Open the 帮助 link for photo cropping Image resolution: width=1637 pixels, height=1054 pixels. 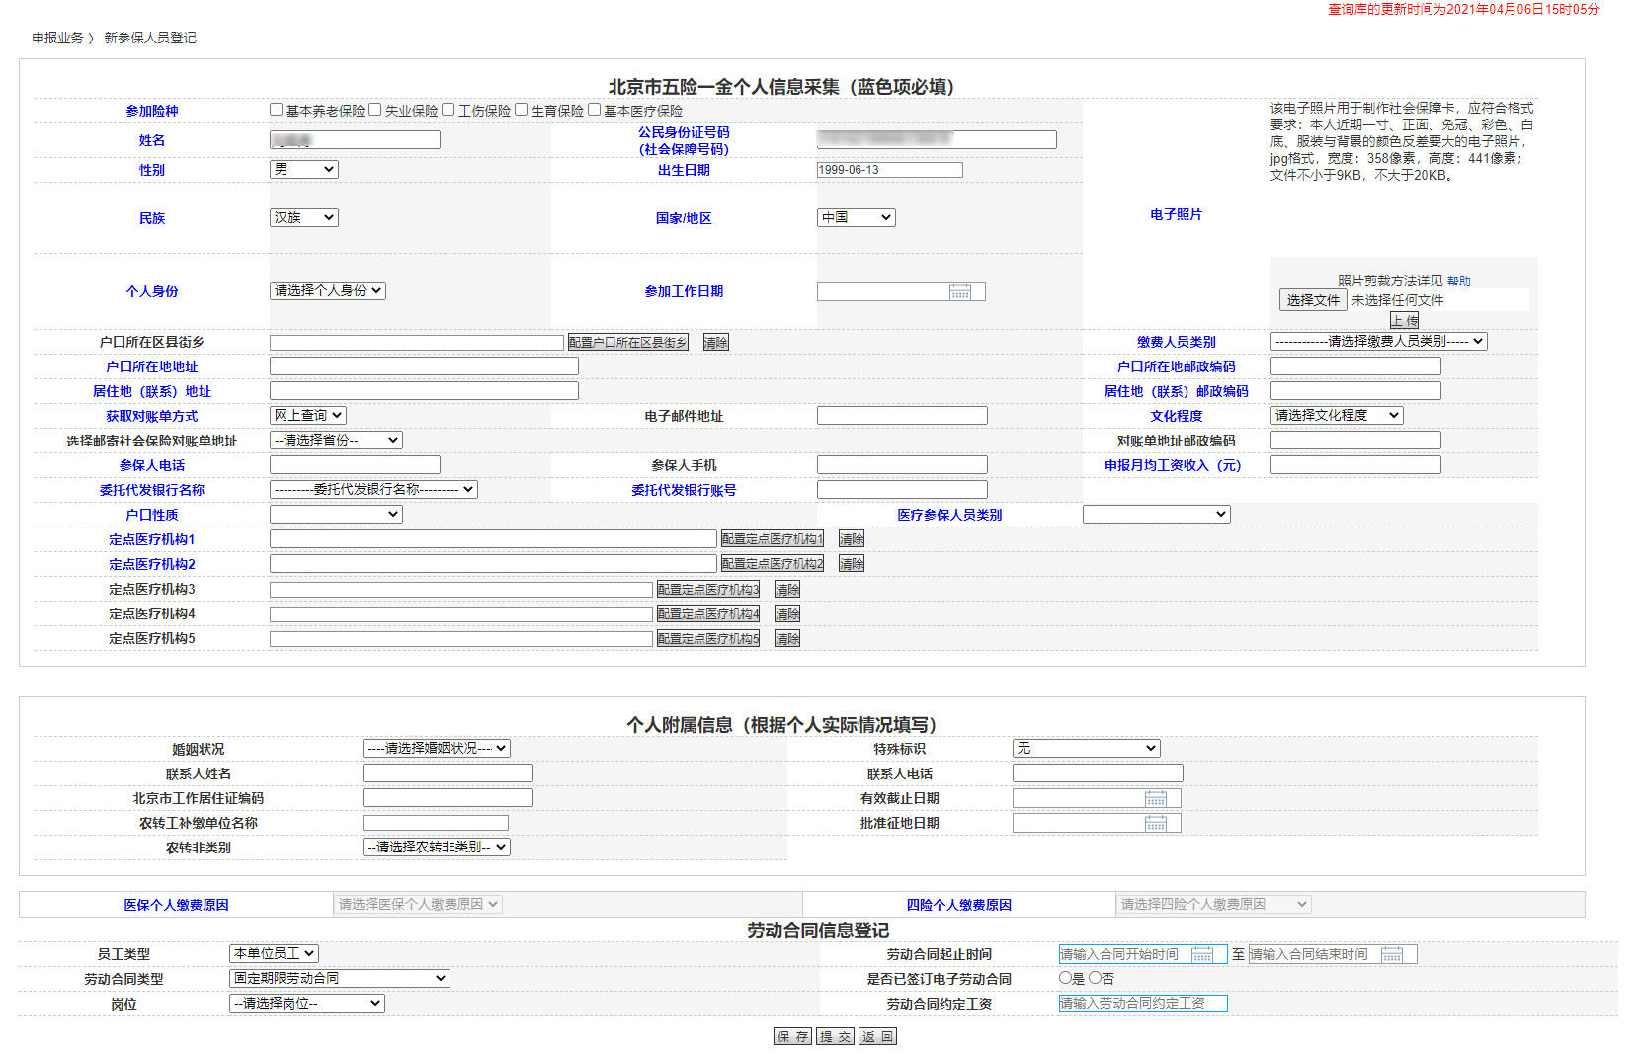[x=1458, y=282]
